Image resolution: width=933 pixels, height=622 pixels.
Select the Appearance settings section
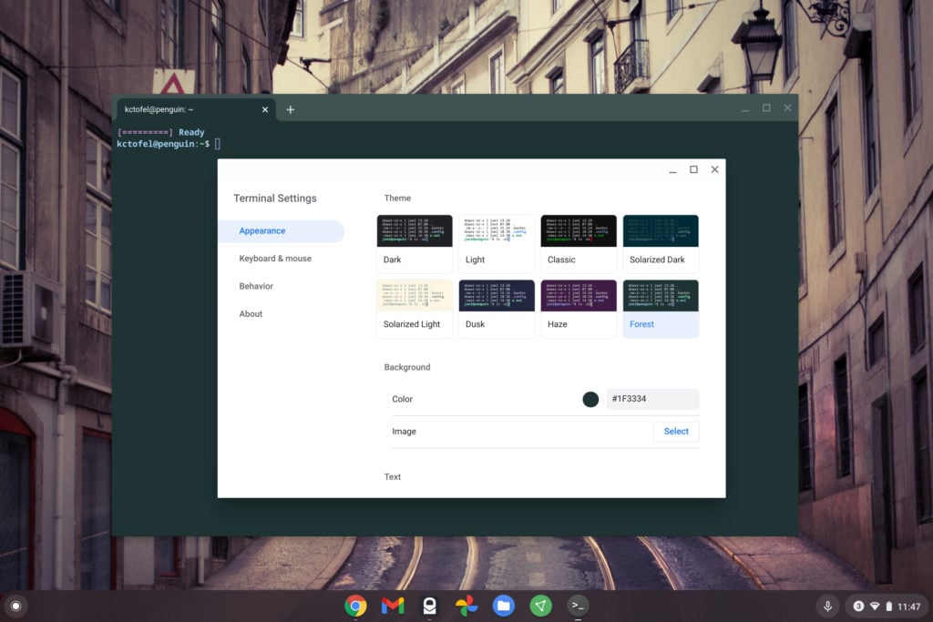[262, 231]
